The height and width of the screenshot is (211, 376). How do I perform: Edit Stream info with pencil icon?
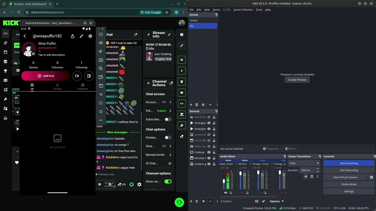tap(169, 35)
